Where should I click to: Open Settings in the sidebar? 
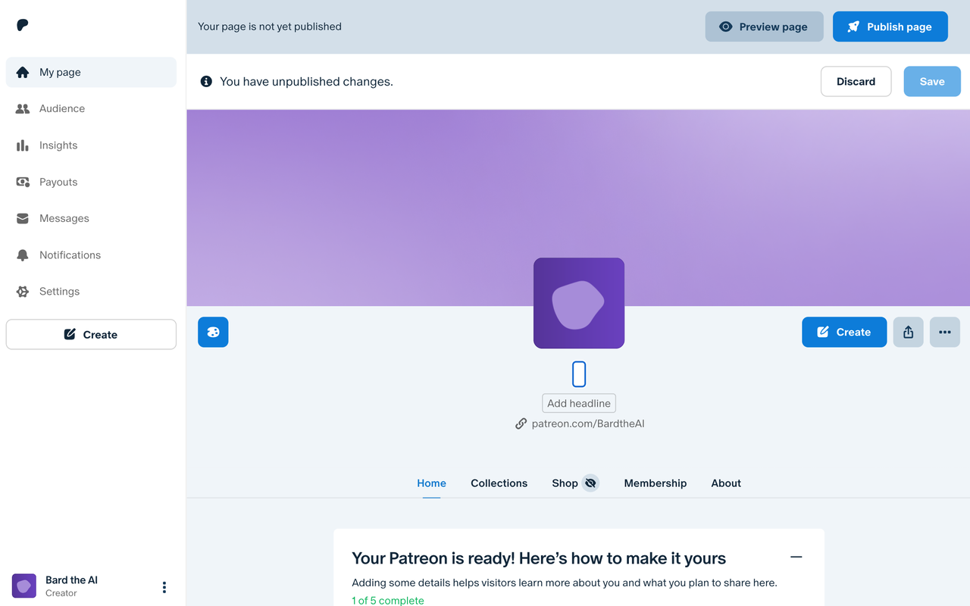point(91,291)
